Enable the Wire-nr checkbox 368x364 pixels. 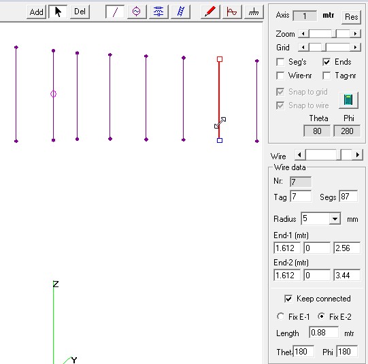[280, 76]
